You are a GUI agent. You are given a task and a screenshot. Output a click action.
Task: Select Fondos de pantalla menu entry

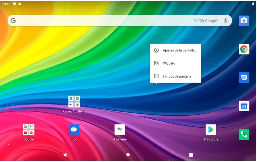point(176,76)
